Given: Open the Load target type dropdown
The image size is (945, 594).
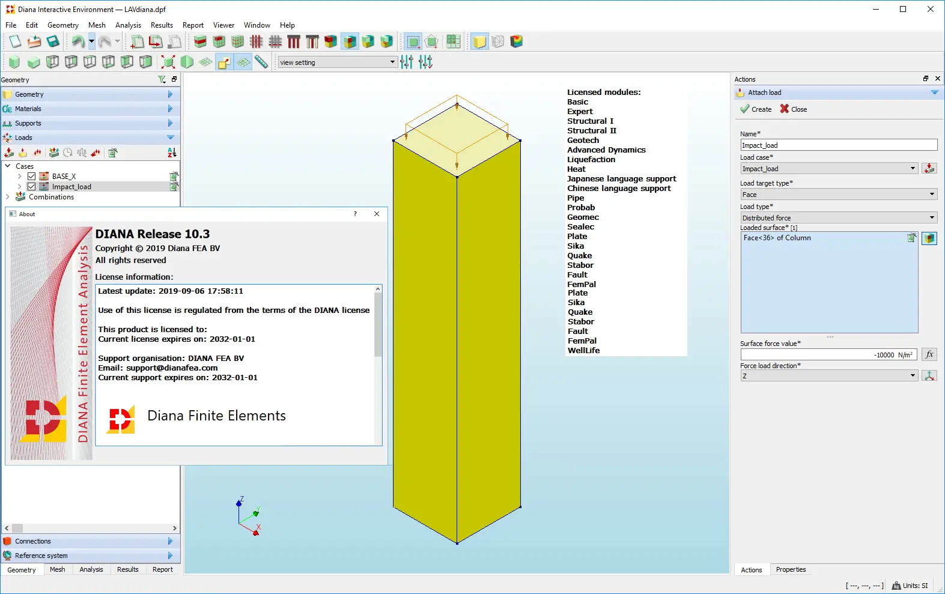Looking at the screenshot, I should pyautogui.click(x=839, y=195).
